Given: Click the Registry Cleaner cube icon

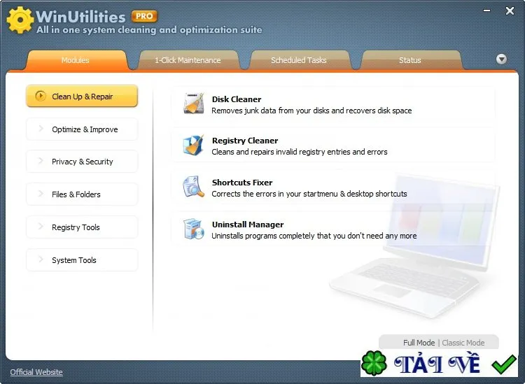Looking at the screenshot, I should click(193, 145).
